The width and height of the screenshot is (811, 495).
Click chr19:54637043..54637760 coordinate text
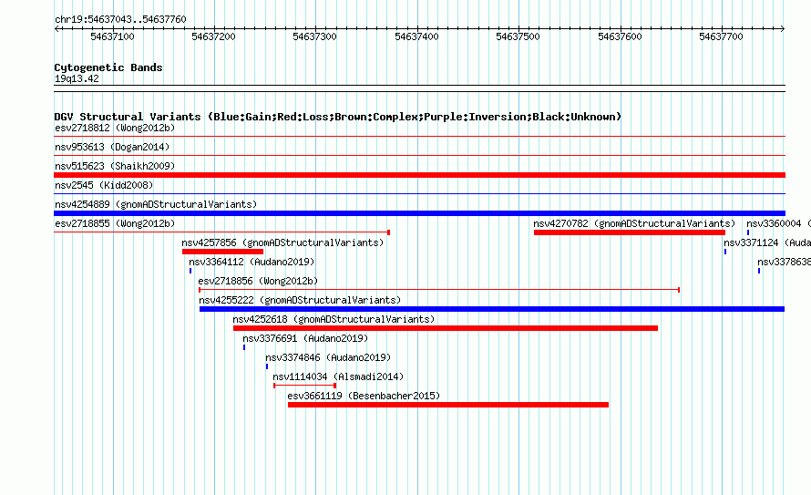click(120, 19)
